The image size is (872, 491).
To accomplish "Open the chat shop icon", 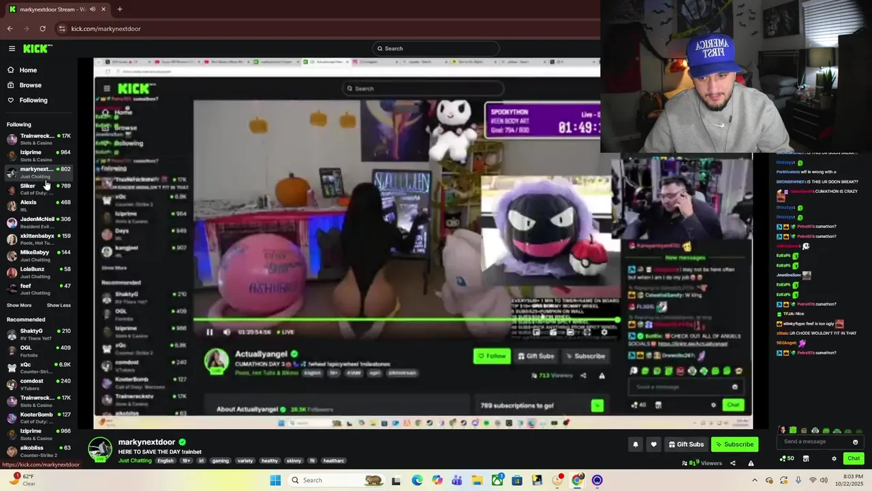I will click(806, 458).
